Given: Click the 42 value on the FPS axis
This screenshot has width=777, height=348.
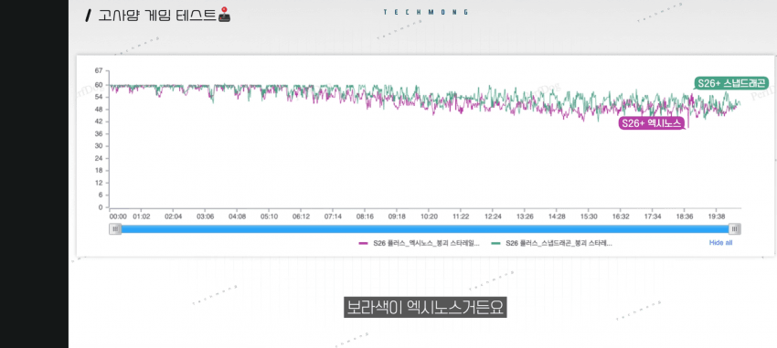Looking at the screenshot, I should (98, 121).
